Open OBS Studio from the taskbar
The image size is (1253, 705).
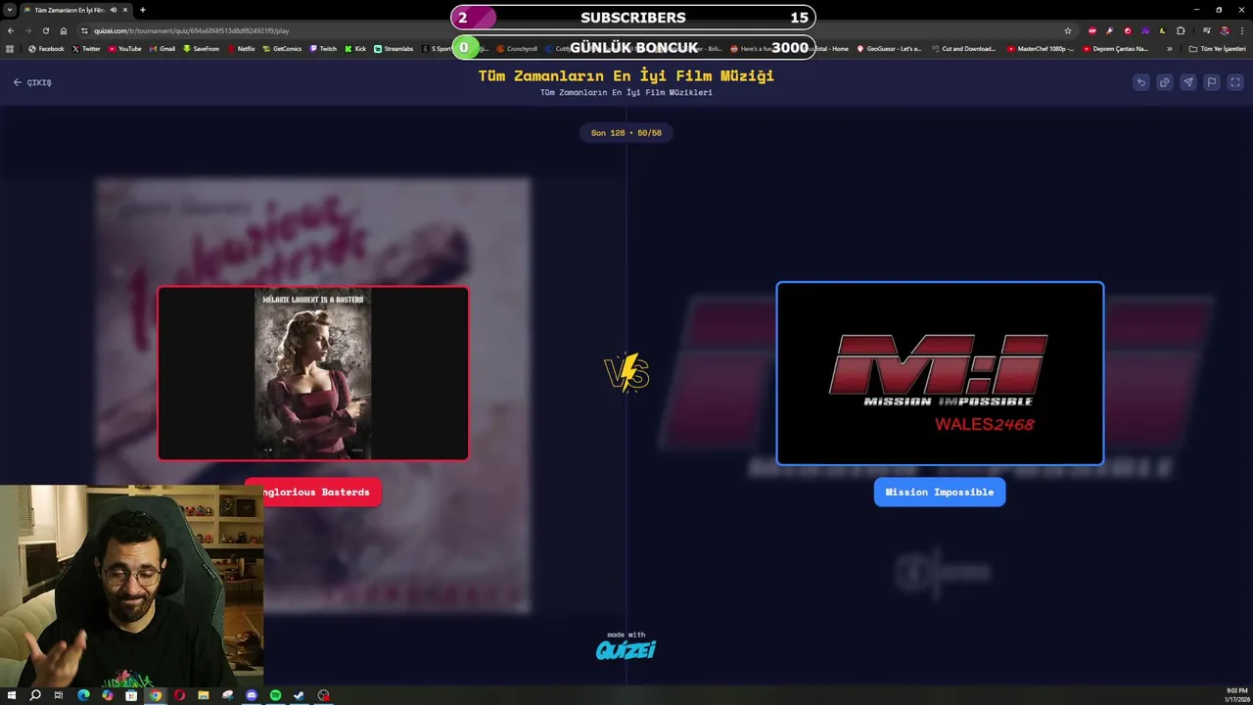point(323,695)
